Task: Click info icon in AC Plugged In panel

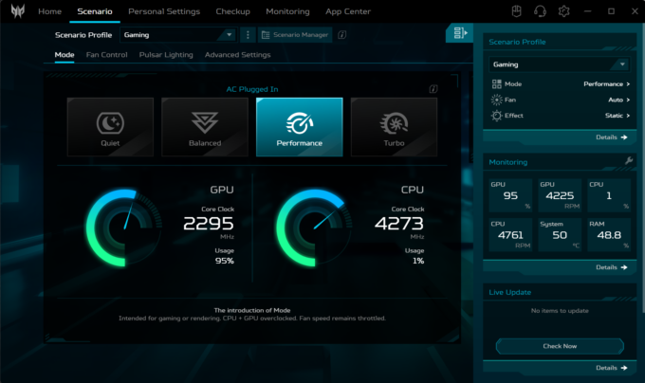Action: click(x=433, y=89)
